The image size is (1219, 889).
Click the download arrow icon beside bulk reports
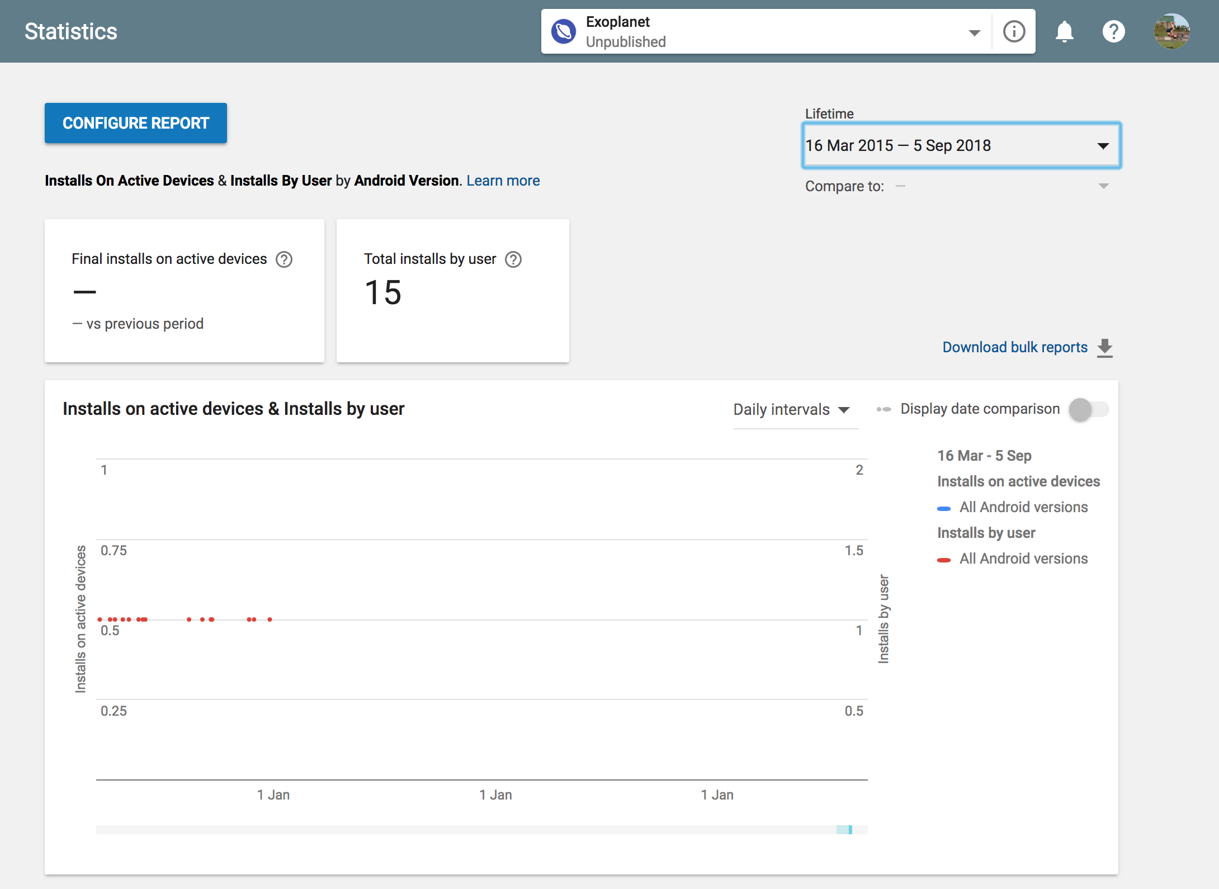[1104, 348]
